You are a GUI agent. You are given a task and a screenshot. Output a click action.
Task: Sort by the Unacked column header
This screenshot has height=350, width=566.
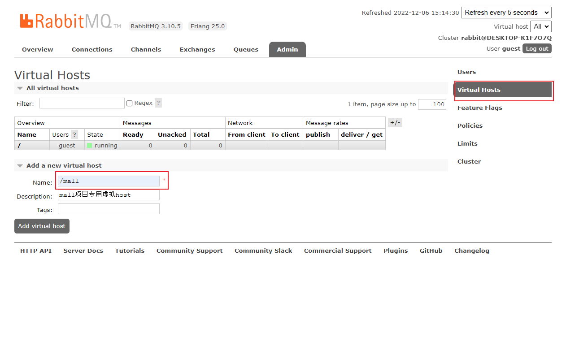click(172, 134)
